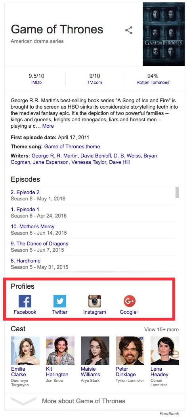The height and width of the screenshot is (418, 193).
Task: Click writer D. B. Weiss link
Action: click(x=127, y=156)
